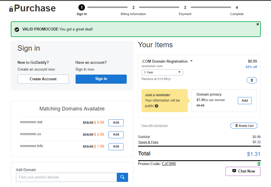Open the Taxes & Fees link
Screen dimensions: 271x187
point(148,142)
